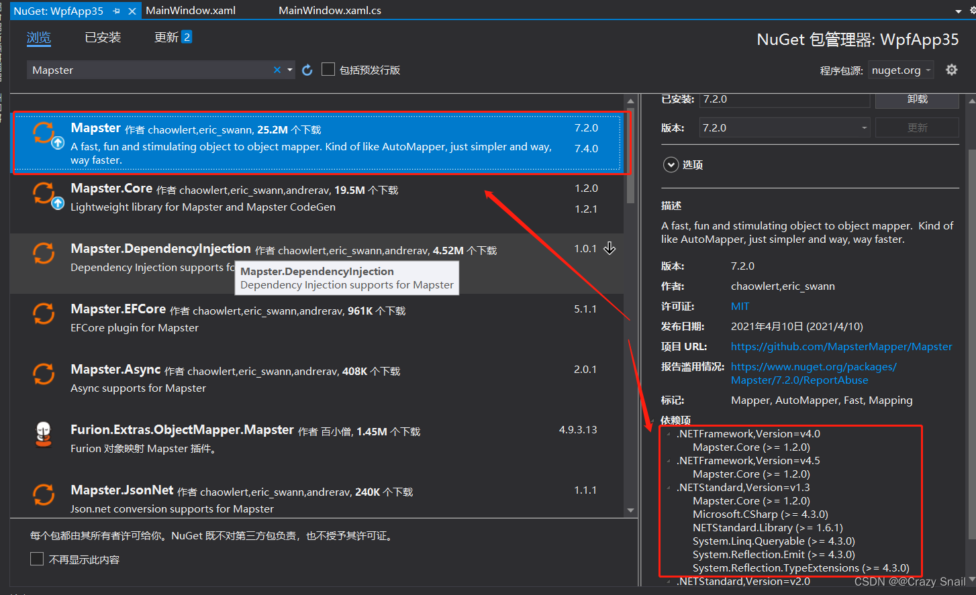The height and width of the screenshot is (595, 976).
Task: Click the 卸载 button
Action: click(x=917, y=99)
